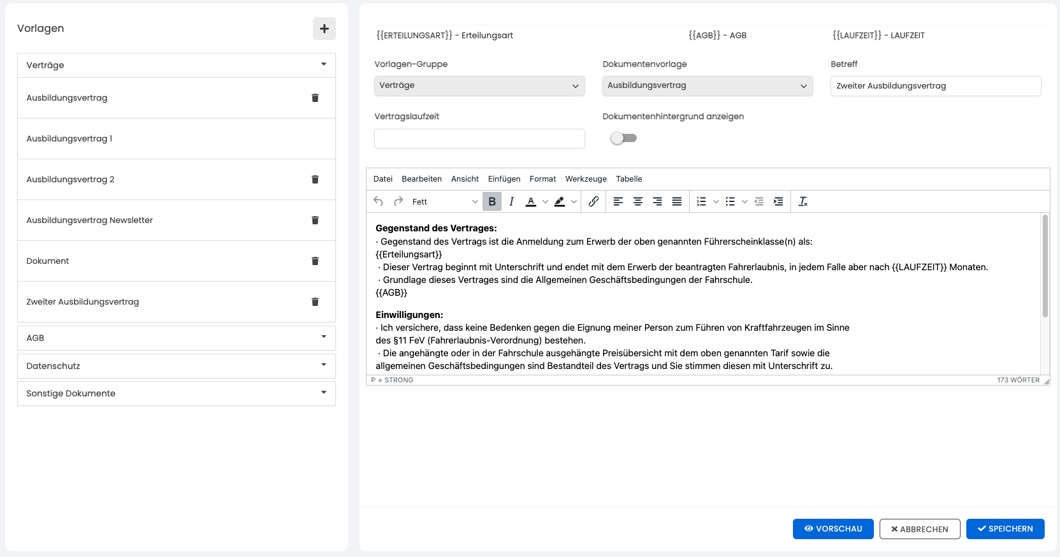The image size is (1060, 557).
Task: Click the P element path entry
Action: (x=374, y=380)
